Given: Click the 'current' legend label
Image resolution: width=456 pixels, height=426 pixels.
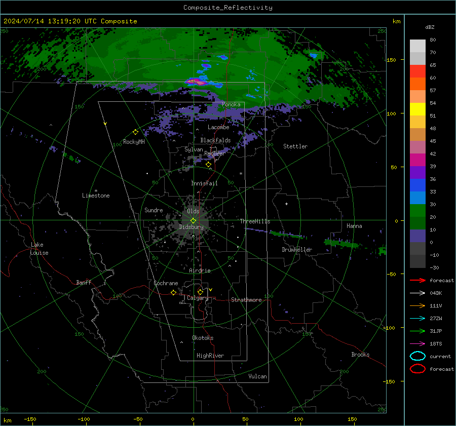Looking at the screenshot, I should pos(440,356).
